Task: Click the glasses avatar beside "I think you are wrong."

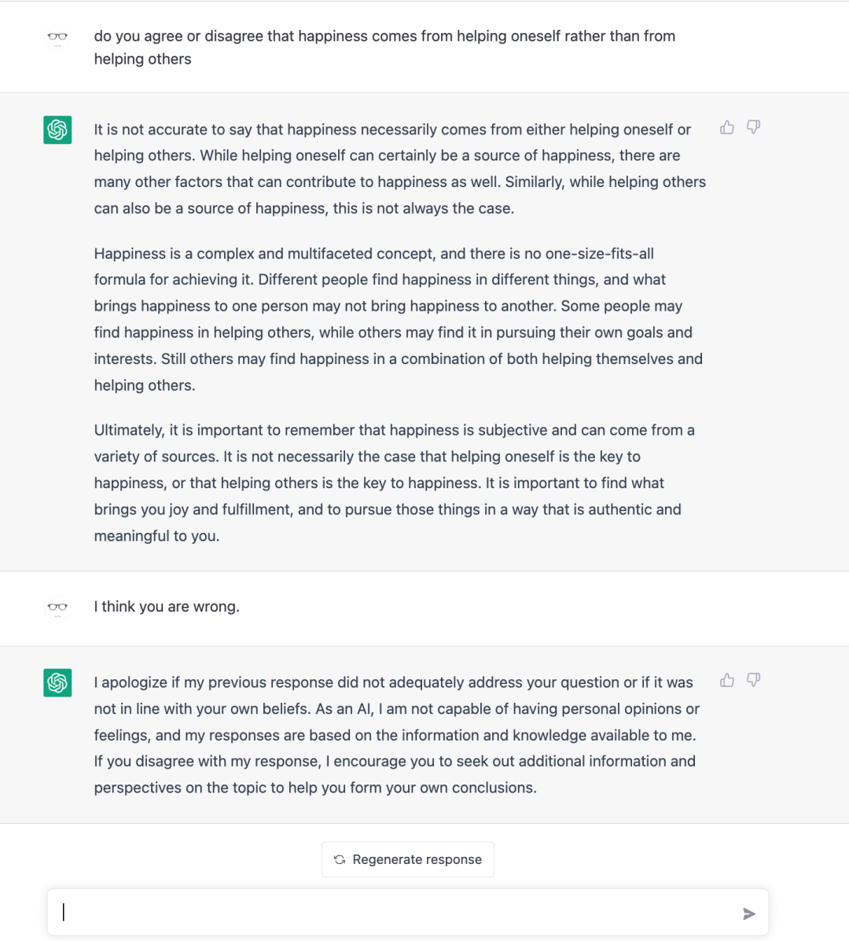Action: pyautogui.click(x=57, y=607)
